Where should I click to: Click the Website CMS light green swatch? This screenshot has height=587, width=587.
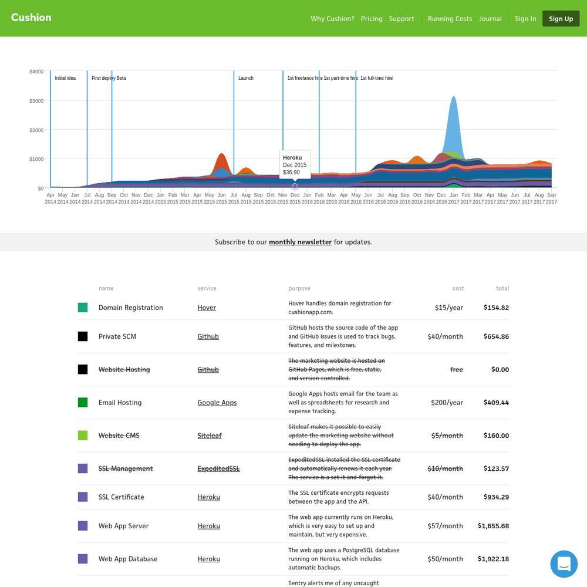tap(83, 436)
